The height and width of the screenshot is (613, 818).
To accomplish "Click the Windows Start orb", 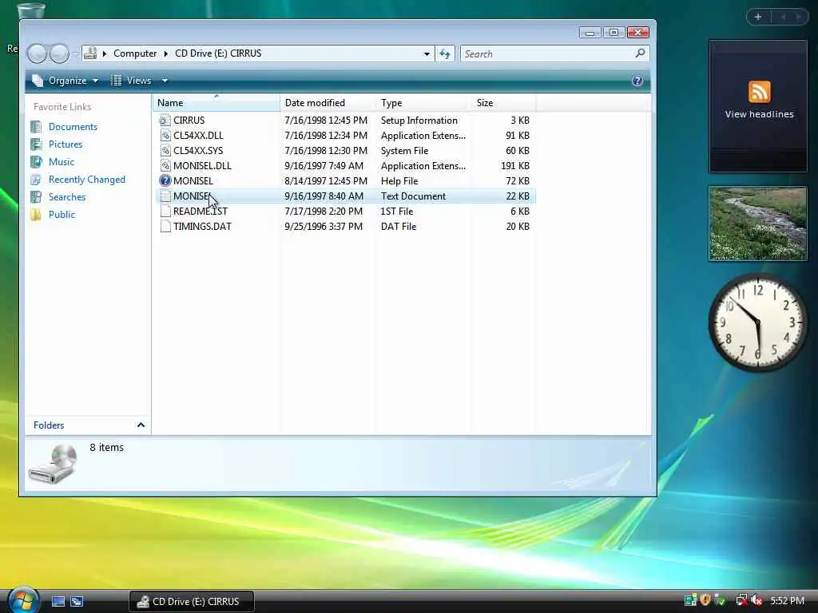I will 23,600.
